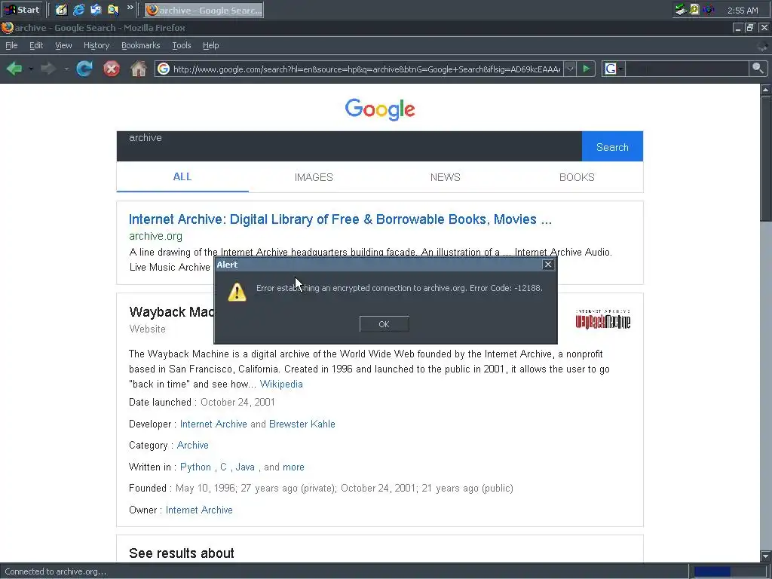Close the Alert dialog with its X button

[548, 265]
